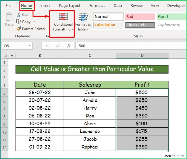The image size is (187, 159).
Task: Open the Review tab
Action: click(137, 5)
